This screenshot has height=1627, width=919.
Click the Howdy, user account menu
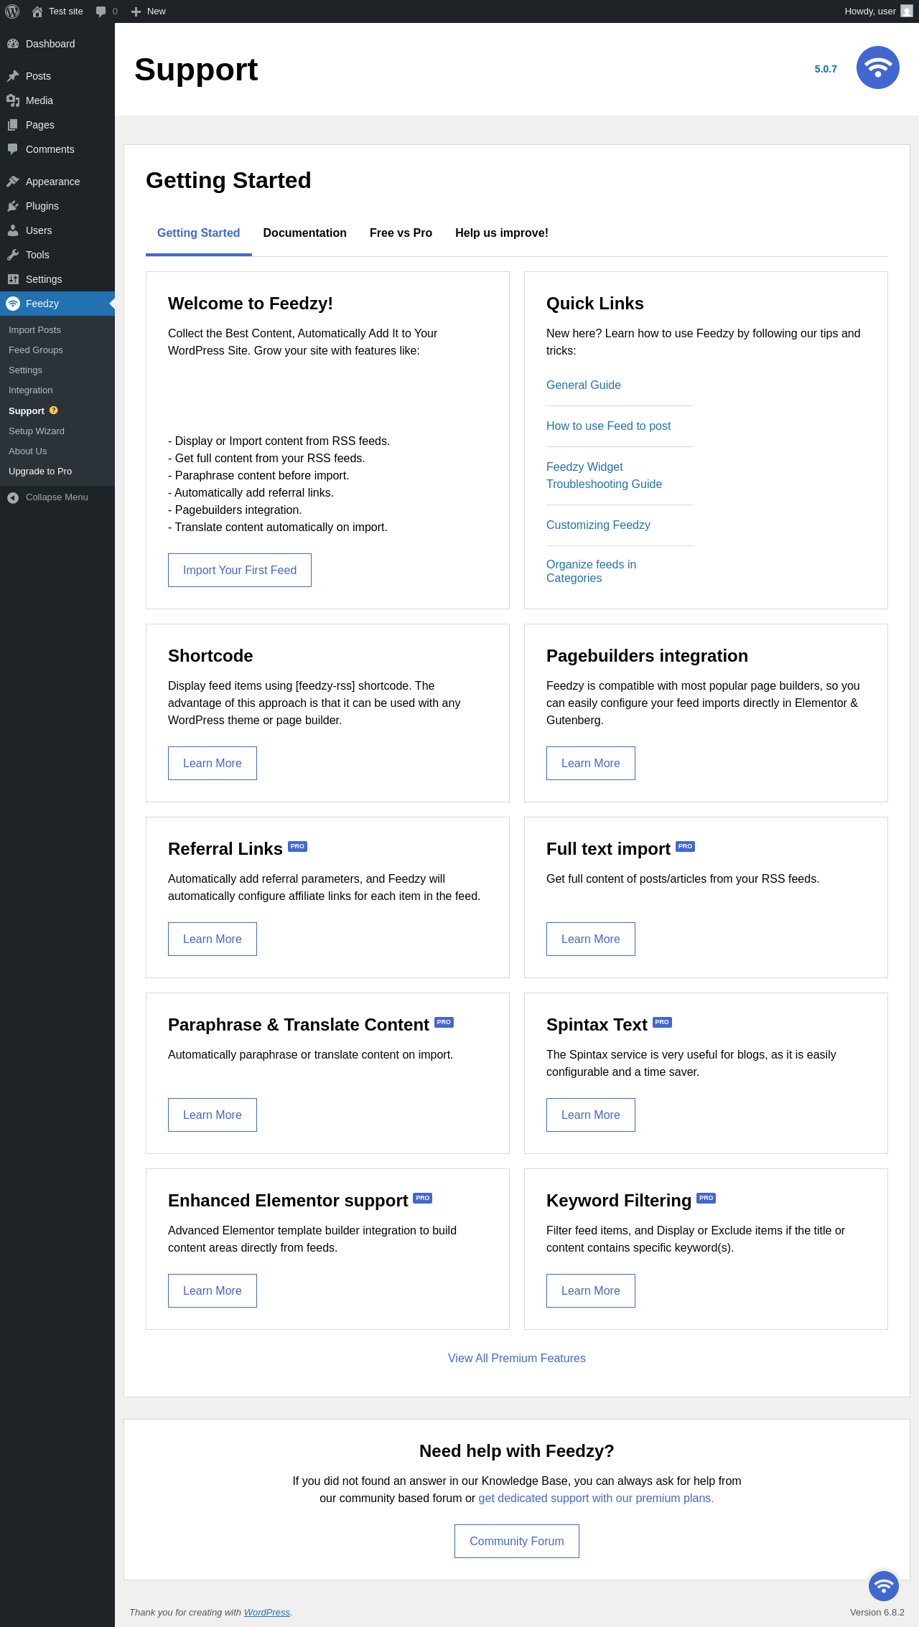pyautogui.click(x=879, y=11)
